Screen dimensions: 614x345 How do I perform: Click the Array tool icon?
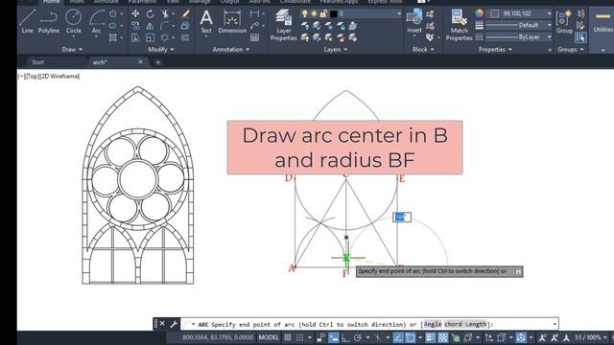point(165,38)
